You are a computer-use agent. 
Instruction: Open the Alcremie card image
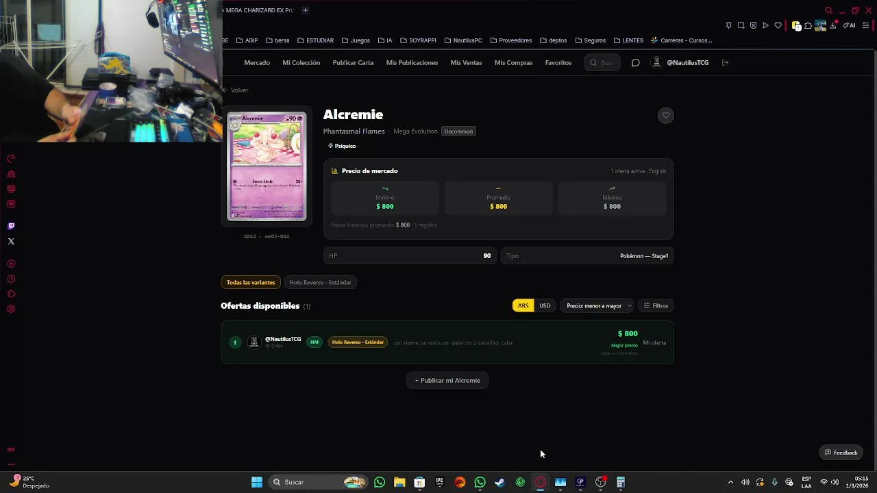click(x=267, y=166)
